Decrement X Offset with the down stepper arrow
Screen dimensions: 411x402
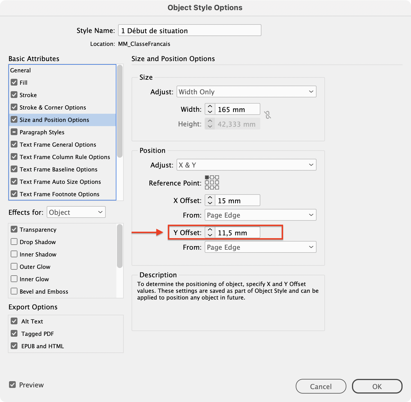tap(210, 203)
